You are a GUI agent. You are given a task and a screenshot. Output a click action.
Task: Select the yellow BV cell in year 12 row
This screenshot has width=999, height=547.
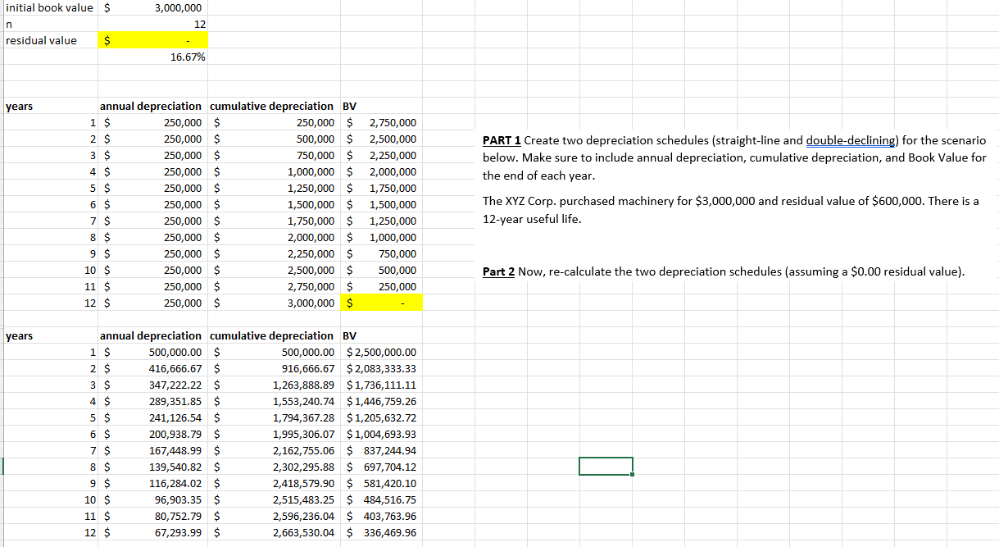(x=380, y=303)
